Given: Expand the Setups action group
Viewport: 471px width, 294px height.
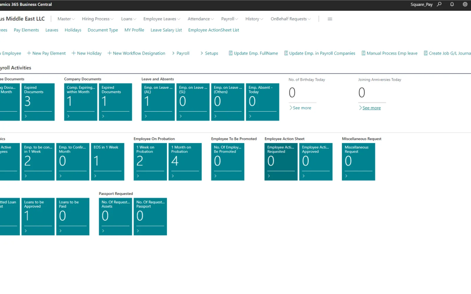Looking at the screenshot, I should pyautogui.click(x=209, y=53).
